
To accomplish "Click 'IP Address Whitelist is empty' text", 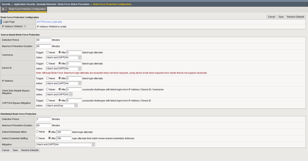I will coord(52,27).
